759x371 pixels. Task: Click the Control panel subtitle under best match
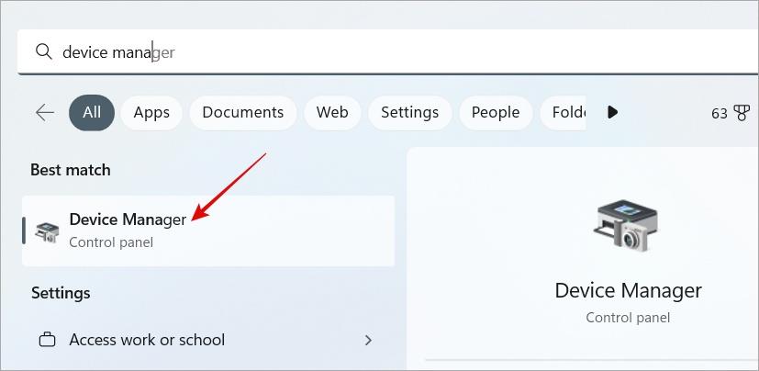111,242
